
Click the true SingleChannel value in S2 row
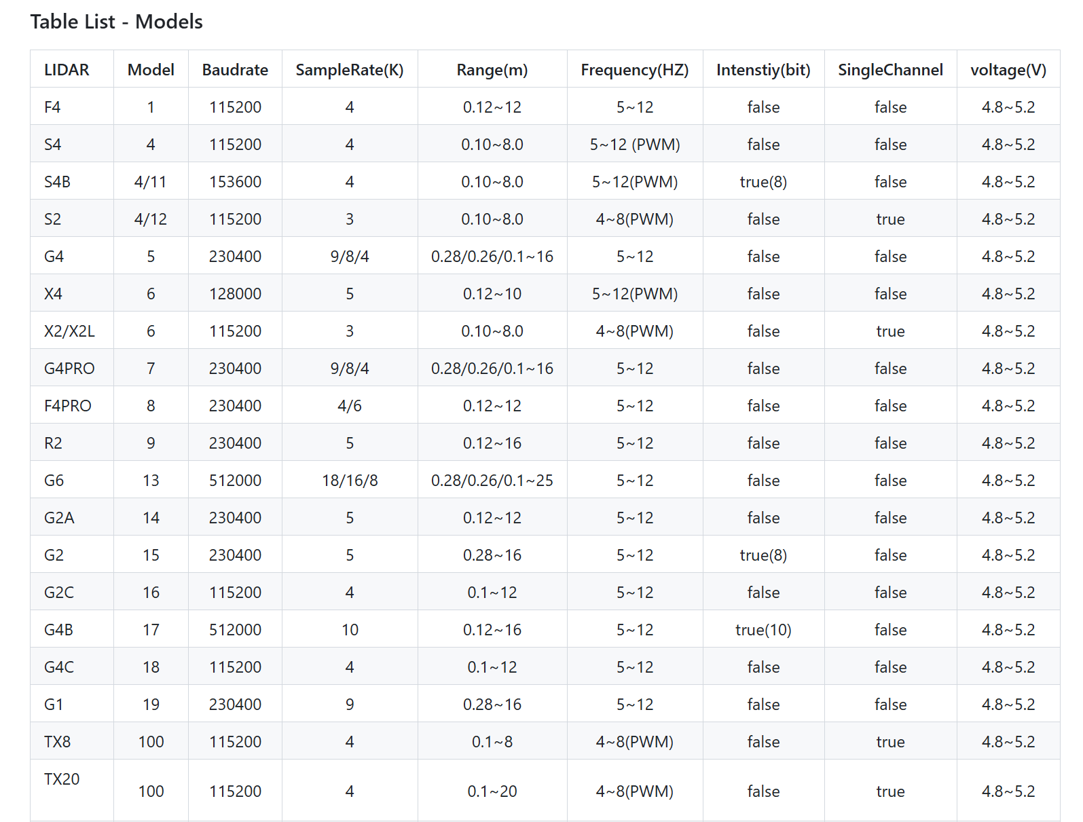tap(890, 219)
